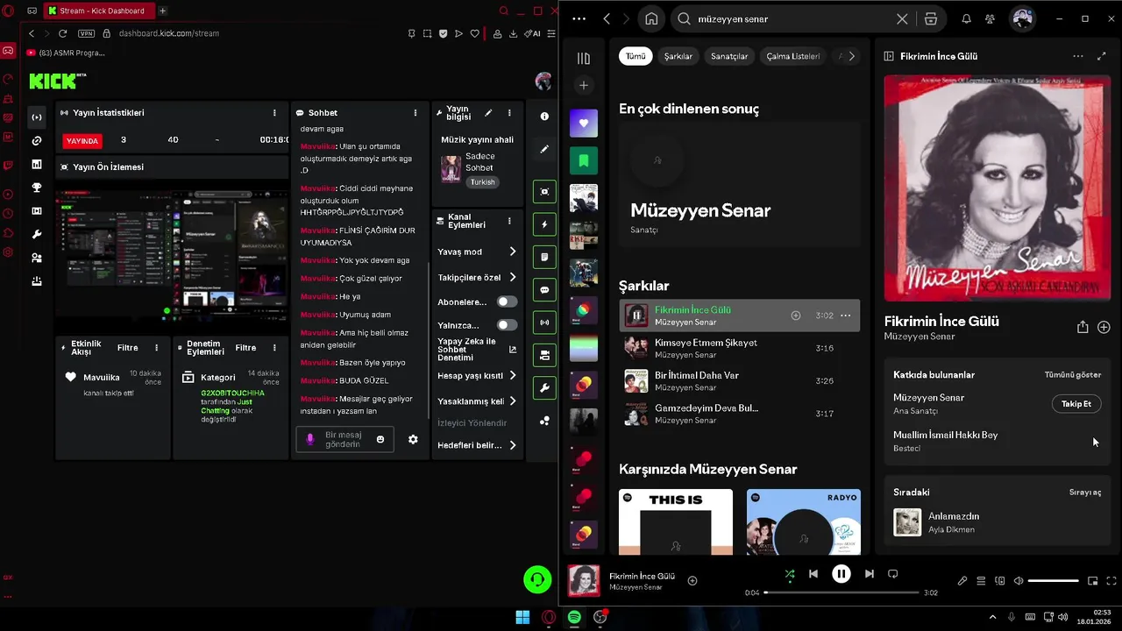This screenshot has width=1122, height=631.
Task: Open Spotify friend activity icon
Action: coord(990,18)
